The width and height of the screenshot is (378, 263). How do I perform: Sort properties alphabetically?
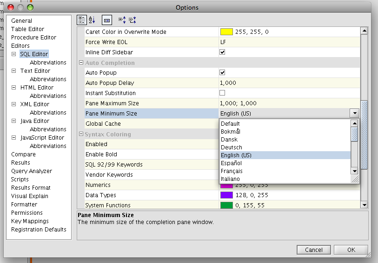[x=92, y=20]
